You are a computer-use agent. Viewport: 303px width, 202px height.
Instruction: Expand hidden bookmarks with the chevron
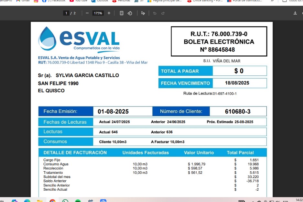point(273,1)
